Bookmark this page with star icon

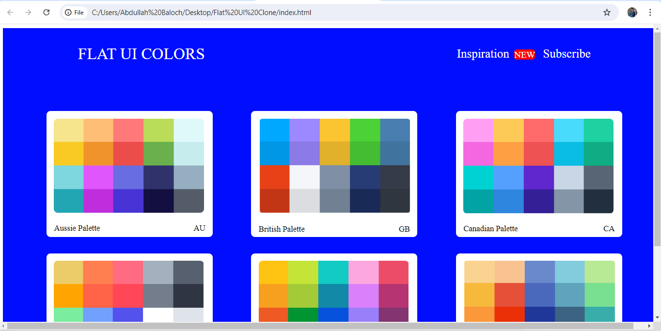tap(607, 13)
